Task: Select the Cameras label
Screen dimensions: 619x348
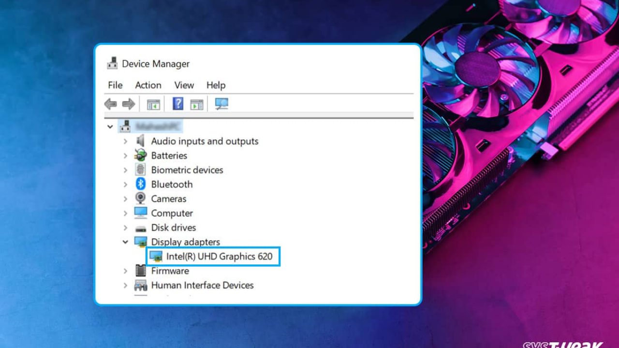Action: point(168,199)
